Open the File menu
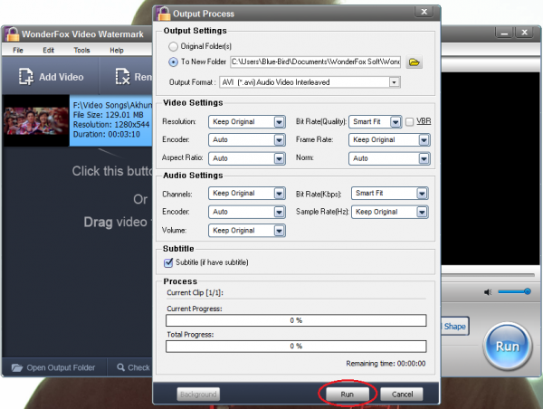 tap(18, 50)
